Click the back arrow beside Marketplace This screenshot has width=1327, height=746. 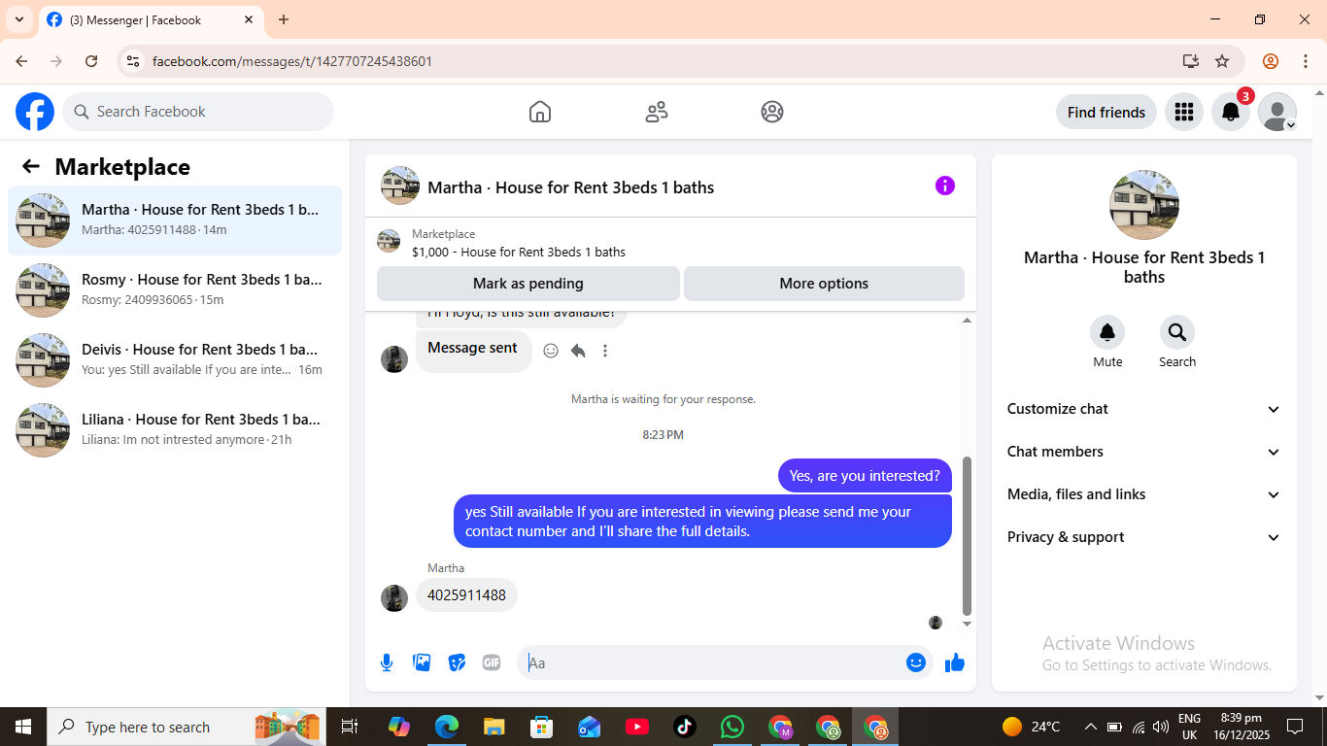(x=31, y=166)
